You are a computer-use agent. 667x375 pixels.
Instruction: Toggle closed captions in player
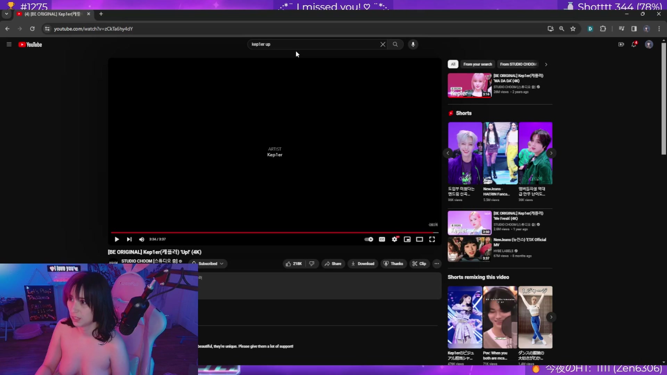click(x=382, y=239)
